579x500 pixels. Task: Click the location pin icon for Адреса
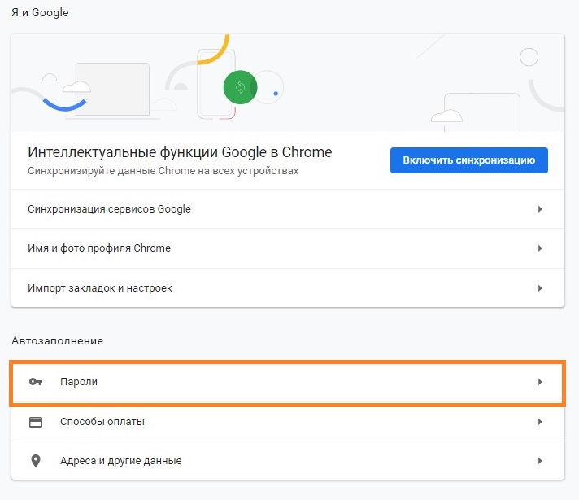click(35, 461)
